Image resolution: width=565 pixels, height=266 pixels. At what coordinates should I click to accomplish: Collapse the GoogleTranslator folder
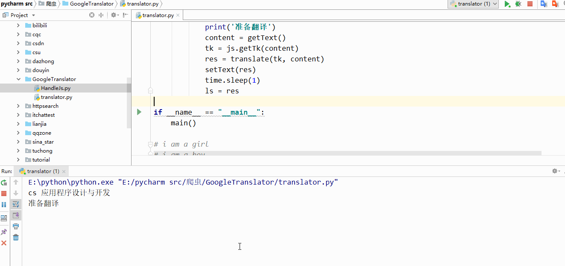click(18, 79)
